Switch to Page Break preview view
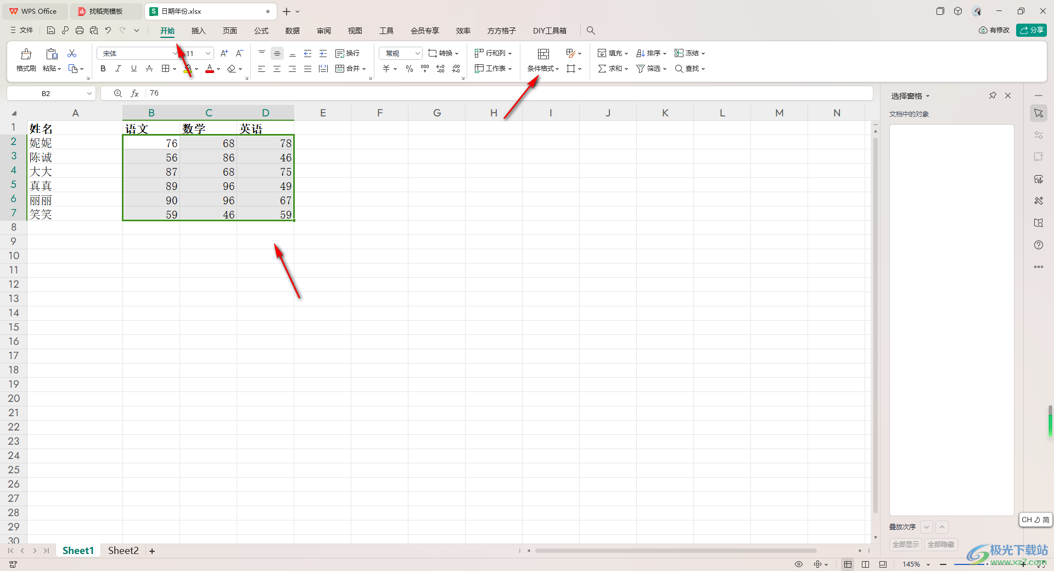This screenshot has height=571, width=1054. 865,564
